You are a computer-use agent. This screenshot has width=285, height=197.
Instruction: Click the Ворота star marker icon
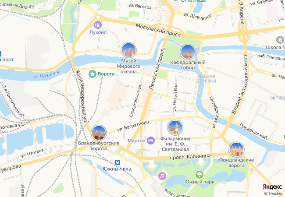coord(93,74)
